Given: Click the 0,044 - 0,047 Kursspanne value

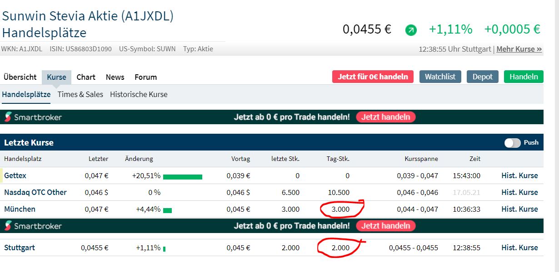Looking at the screenshot, I should pyautogui.click(x=417, y=209).
